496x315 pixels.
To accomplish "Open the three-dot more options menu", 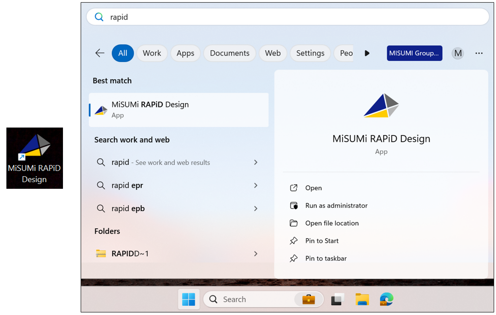I will coord(479,53).
